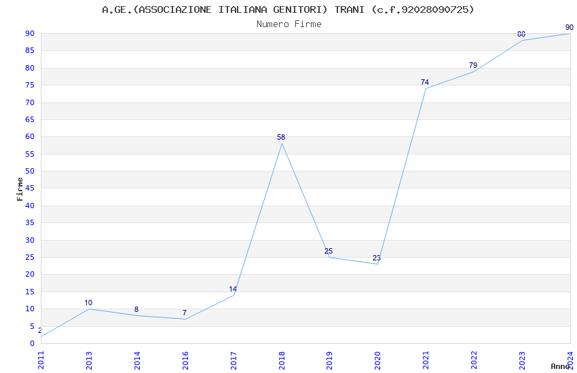This screenshot has width=577, height=373.
Task: Select the data label 74 for 2021
Action: [x=425, y=82]
